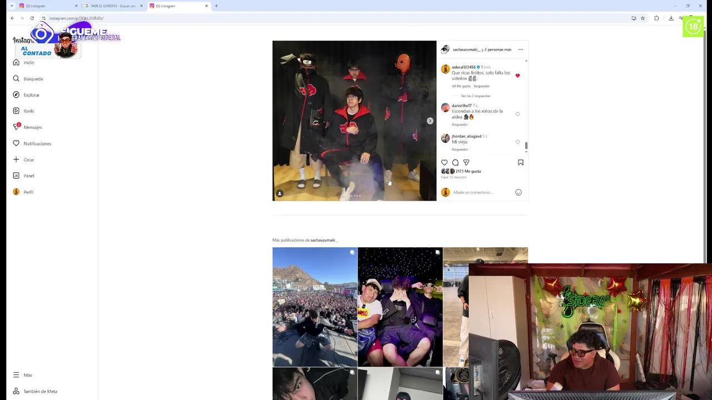The width and height of the screenshot is (712, 400).
Task: Open Panel dashboard in sidebar
Action: (x=23, y=176)
